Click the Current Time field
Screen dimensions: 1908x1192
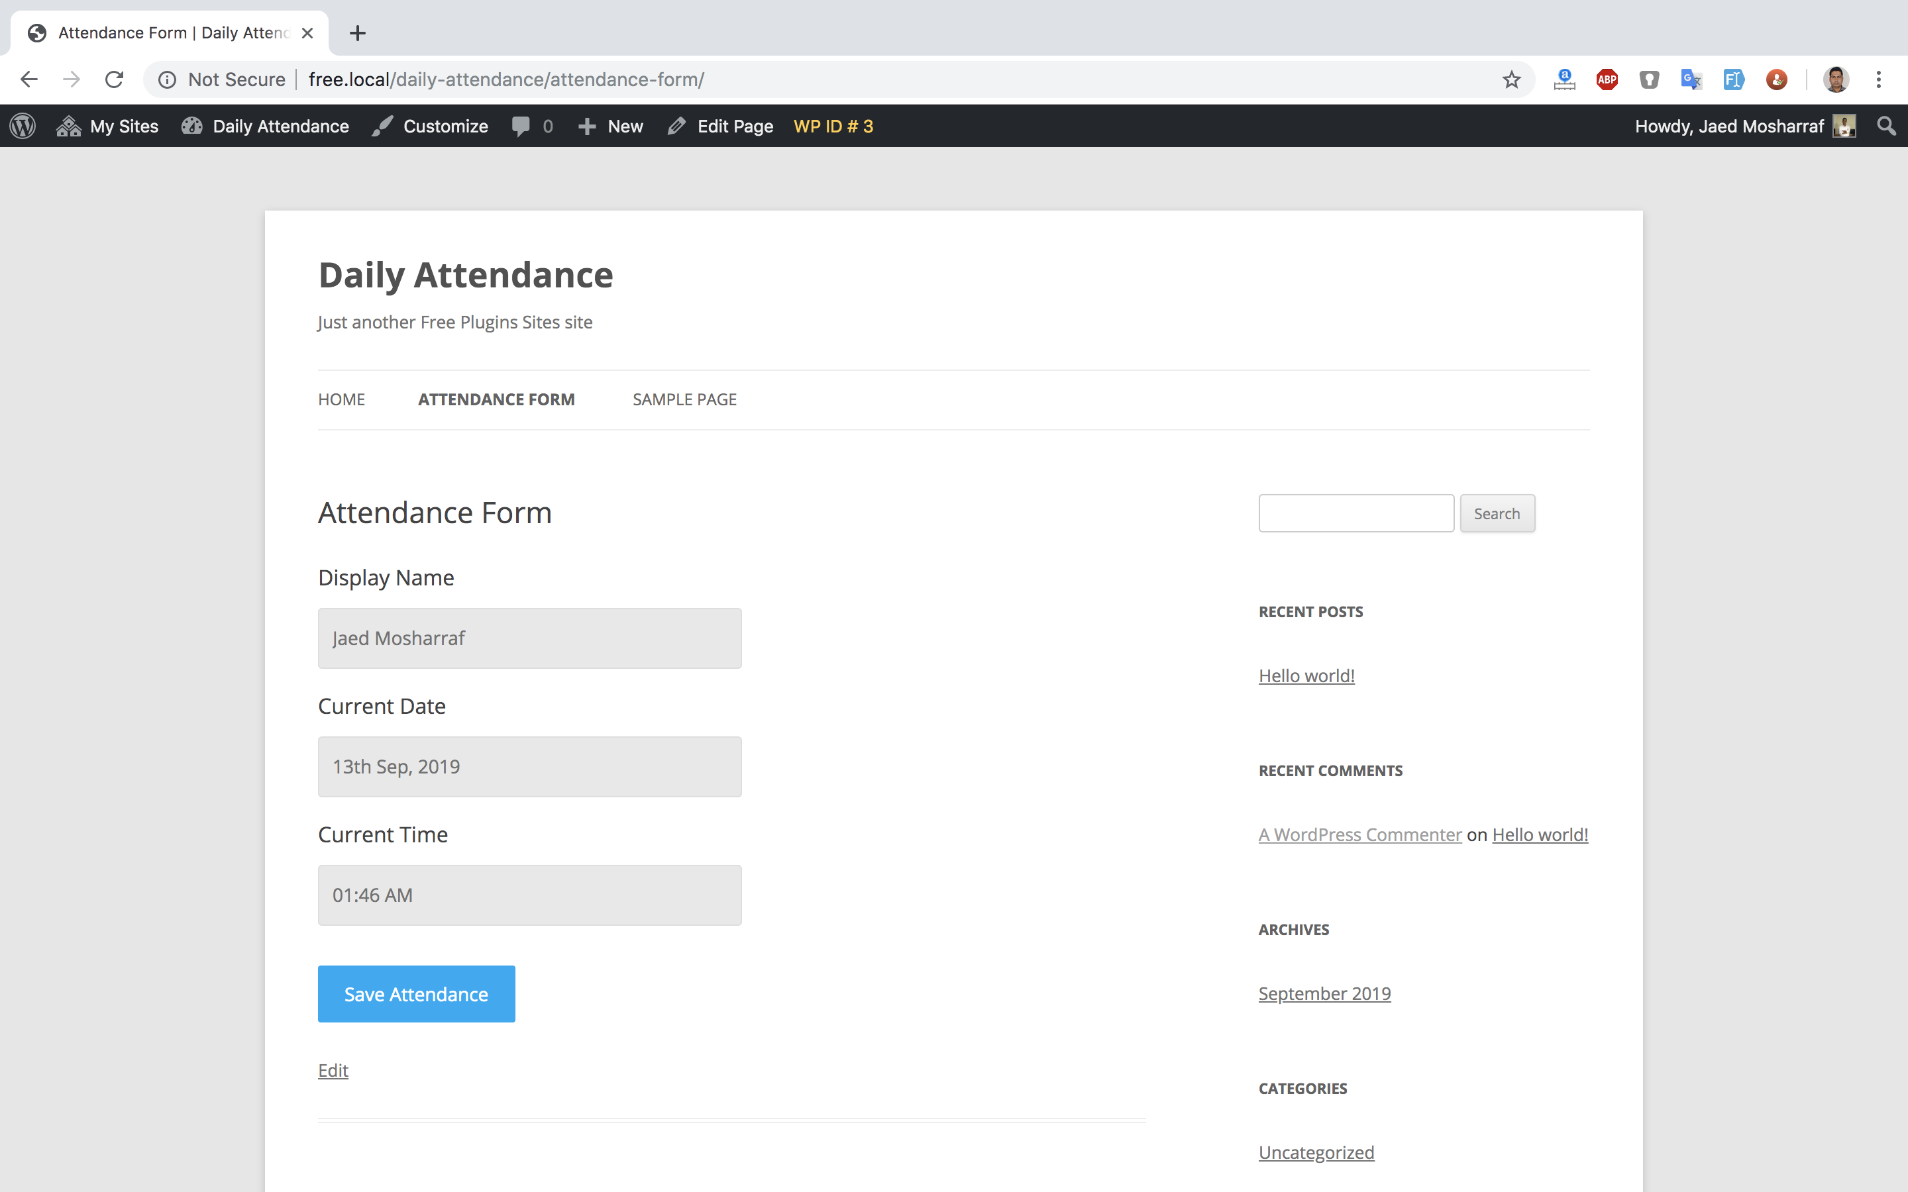530,895
